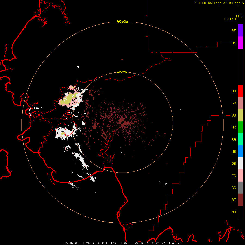Click the BD legend label
This screenshot has height=245, width=245.
click(234, 115)
